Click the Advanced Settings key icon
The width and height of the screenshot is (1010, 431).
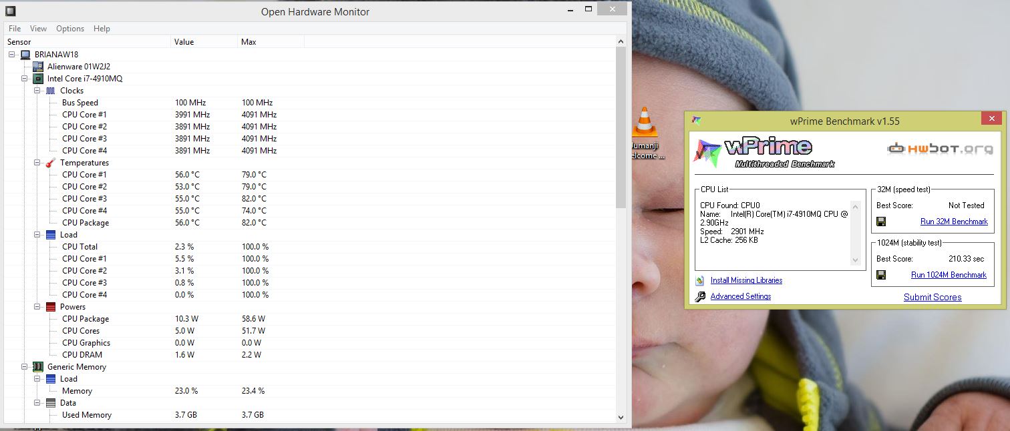pyautogui.click(x=700, y=297)
